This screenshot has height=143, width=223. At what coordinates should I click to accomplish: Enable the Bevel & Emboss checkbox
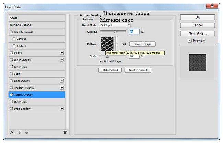[12, 32]
